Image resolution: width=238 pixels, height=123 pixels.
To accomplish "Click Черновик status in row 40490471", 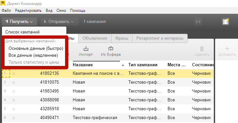I will point(201,117).
